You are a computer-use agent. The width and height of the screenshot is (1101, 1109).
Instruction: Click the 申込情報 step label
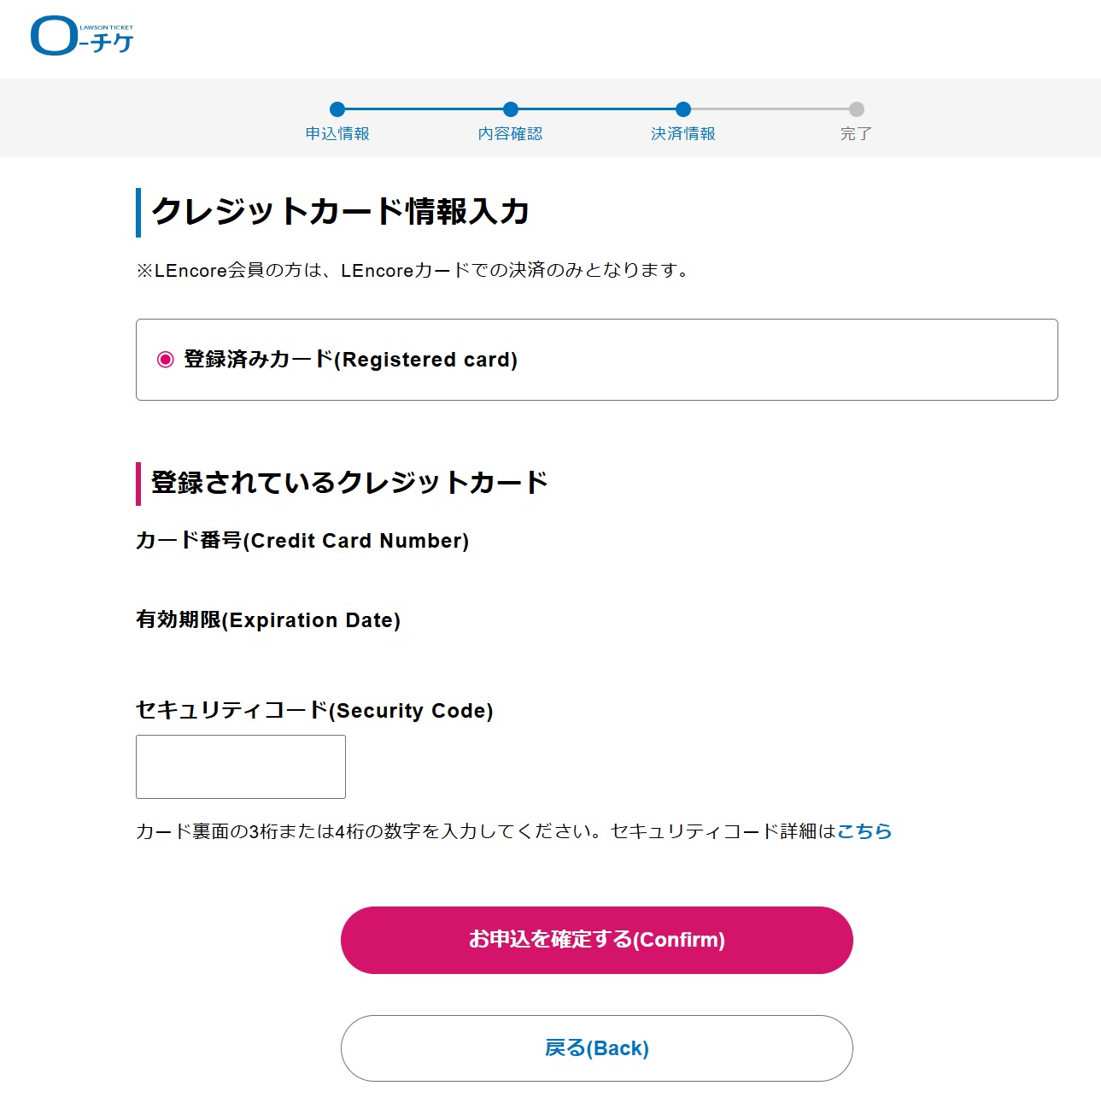[x=337, y=134]
